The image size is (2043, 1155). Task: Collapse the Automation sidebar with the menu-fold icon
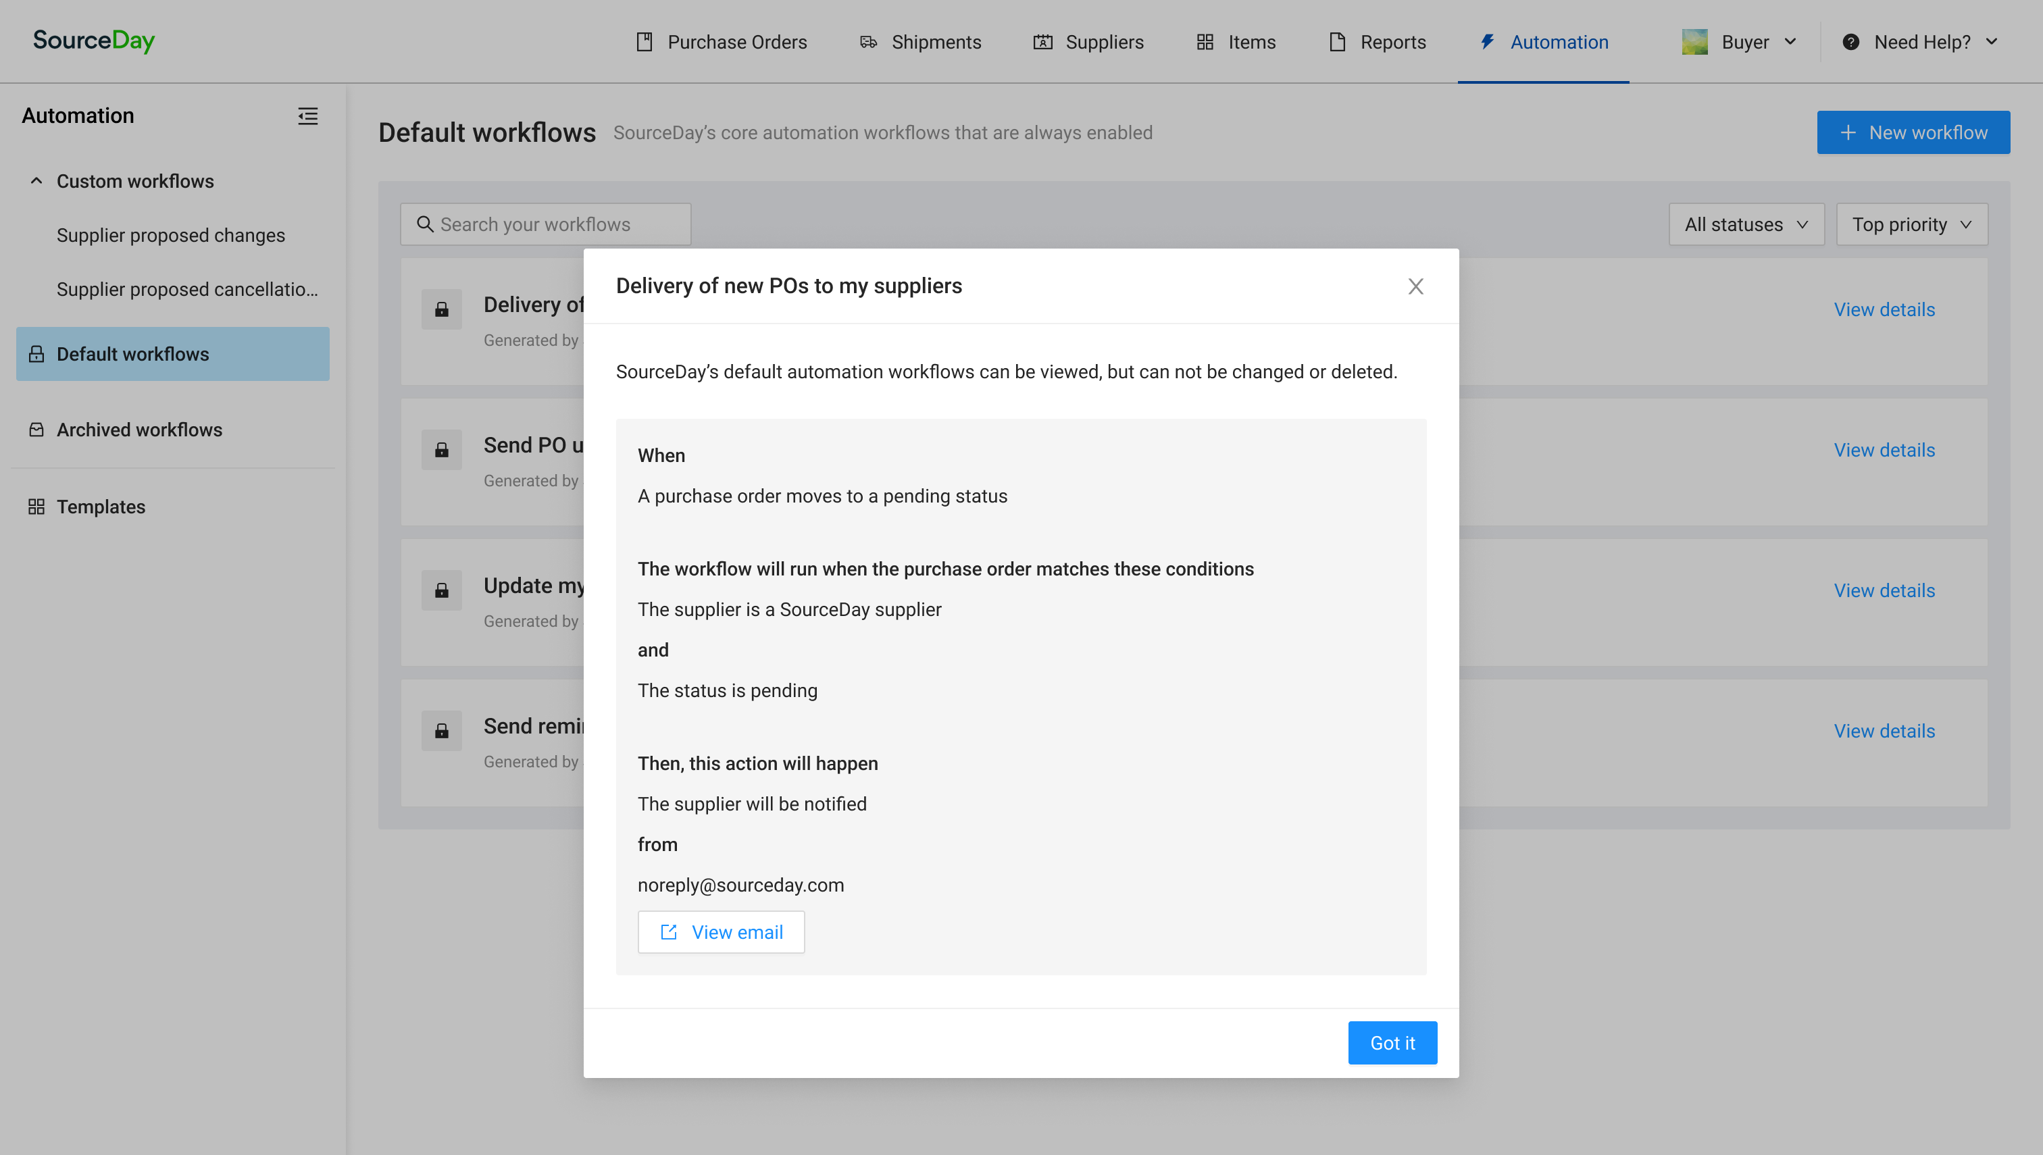click(x=308, y=115)
